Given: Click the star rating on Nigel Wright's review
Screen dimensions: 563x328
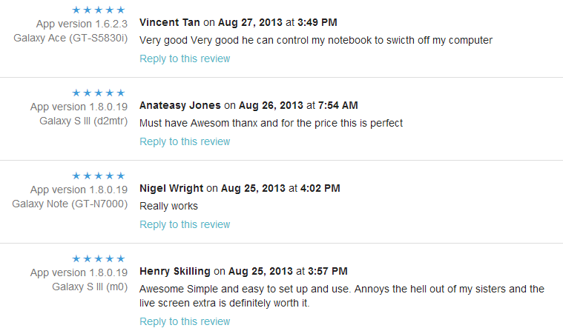Looking at the screenshot, I should click(x=99, y=175).
